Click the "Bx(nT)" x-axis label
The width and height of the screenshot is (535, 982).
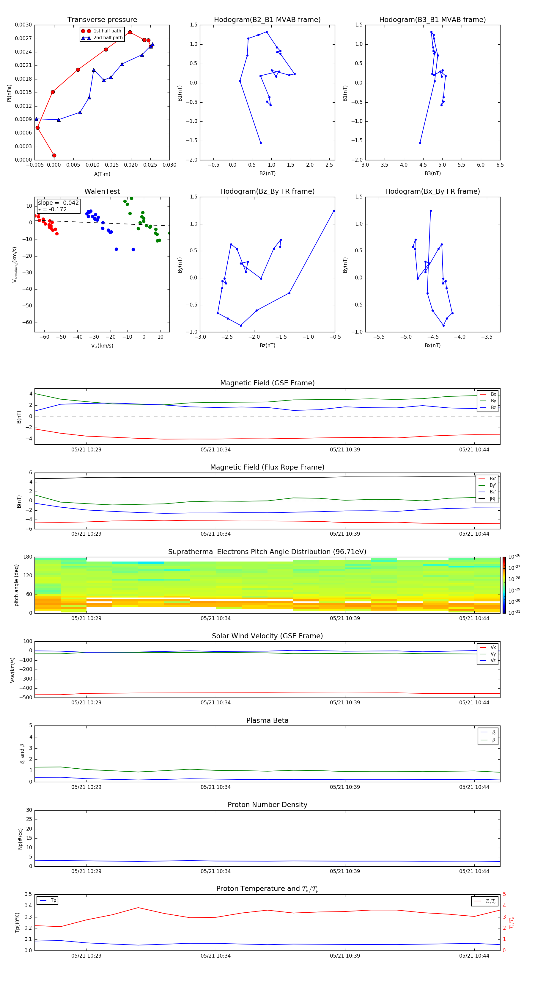432,345
